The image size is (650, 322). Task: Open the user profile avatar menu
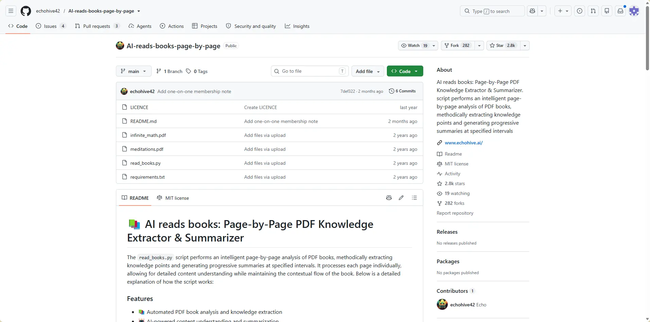(634, 11)
